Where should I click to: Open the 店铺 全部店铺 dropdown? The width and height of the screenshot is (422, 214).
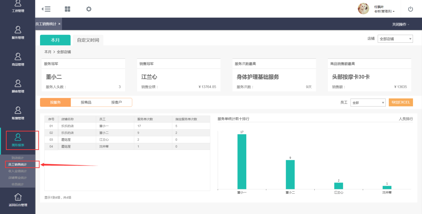coord(395,39)
